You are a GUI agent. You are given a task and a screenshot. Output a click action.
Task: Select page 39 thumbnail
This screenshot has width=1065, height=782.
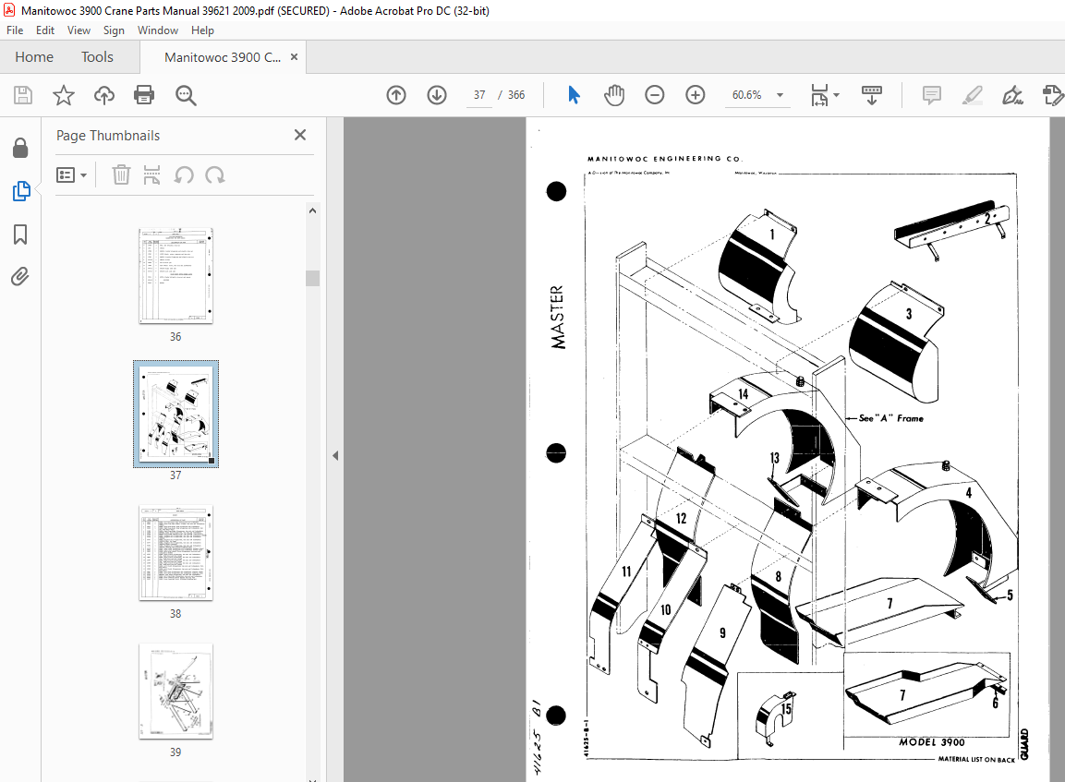coord(175,691)
